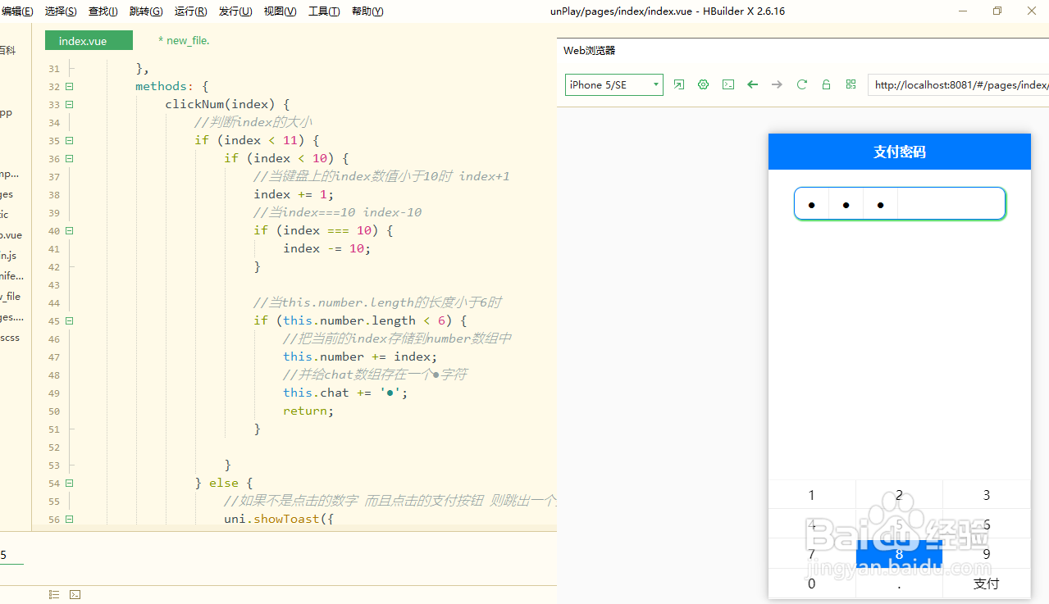Collapse number.length fold at line 45

coord(69,320)
